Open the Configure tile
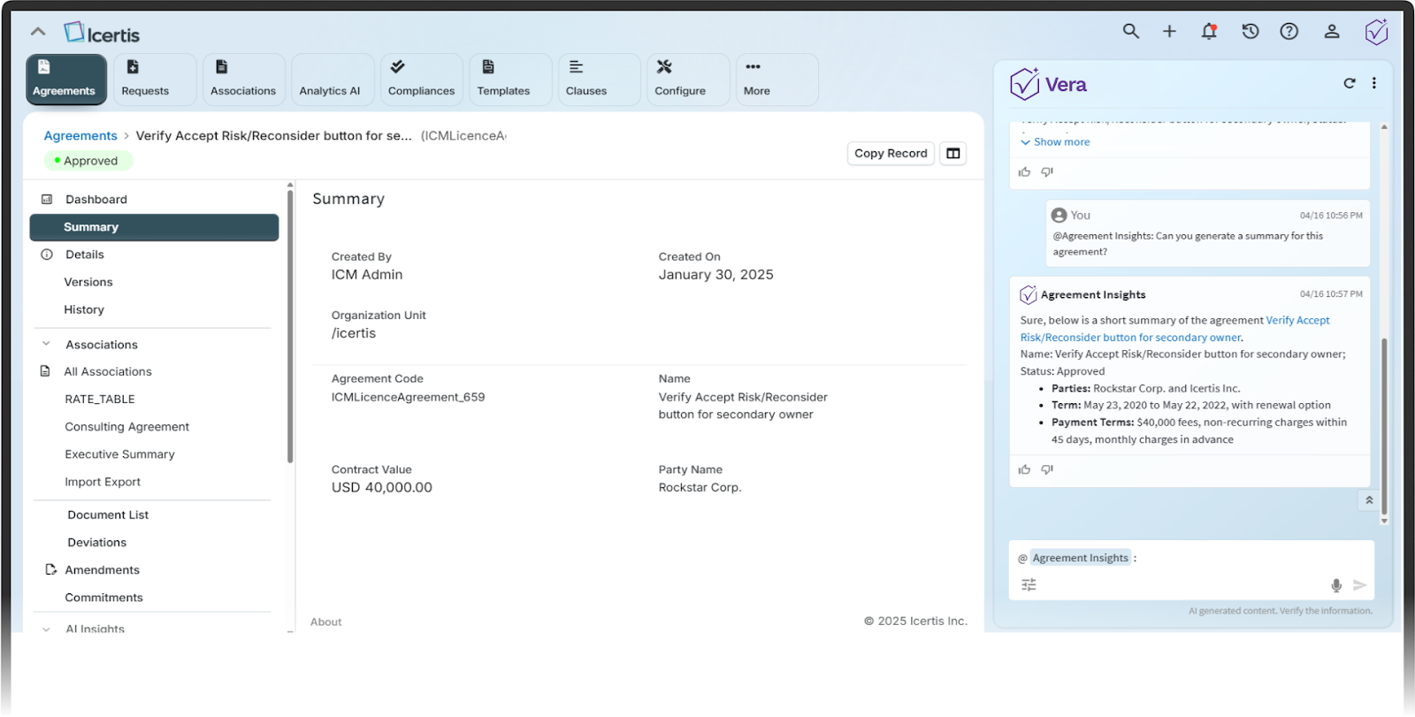Image resolution: width=1415 pixels, height=717 pixels. (688, 79)
